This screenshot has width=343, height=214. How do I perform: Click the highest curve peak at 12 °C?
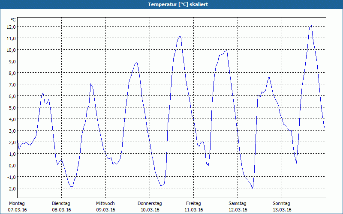[311, 26]
